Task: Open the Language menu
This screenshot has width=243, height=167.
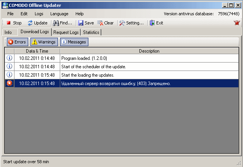Action: [59, 14]
